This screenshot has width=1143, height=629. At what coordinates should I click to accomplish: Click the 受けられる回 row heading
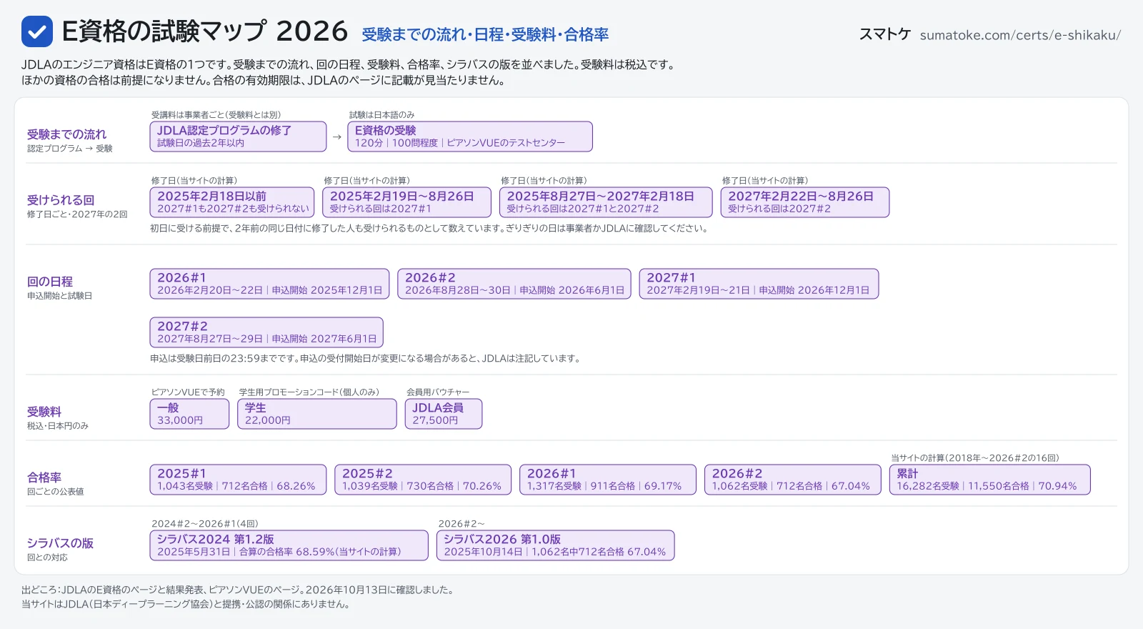(61, 199)
